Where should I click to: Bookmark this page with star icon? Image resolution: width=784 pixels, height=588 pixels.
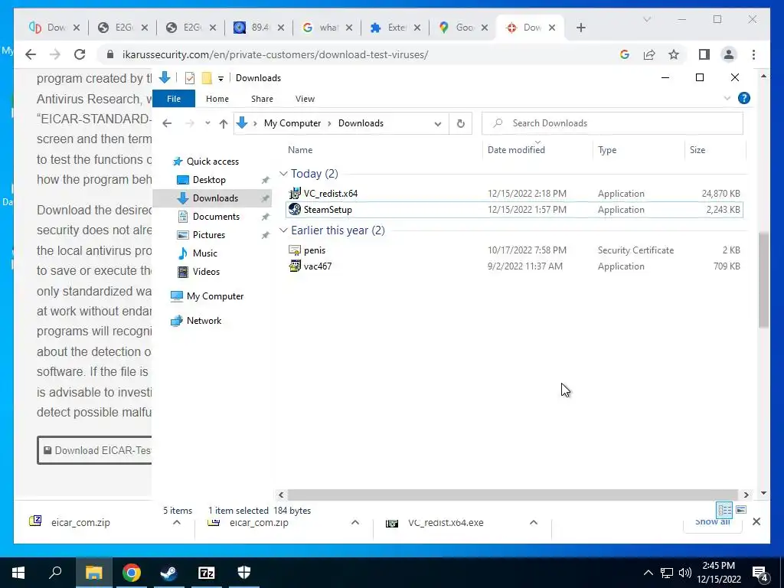tap(674, 54)
